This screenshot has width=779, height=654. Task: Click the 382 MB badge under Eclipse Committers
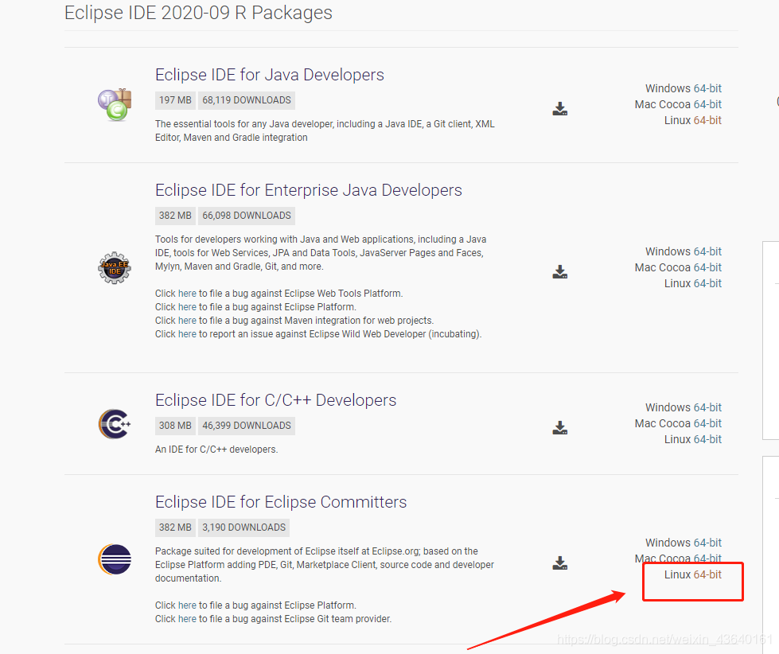point(175,527)
